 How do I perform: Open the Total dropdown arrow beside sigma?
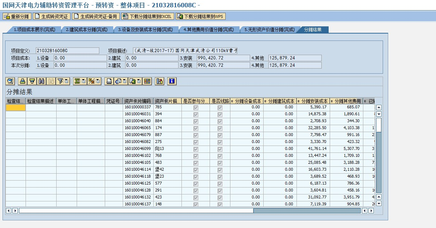83,81
